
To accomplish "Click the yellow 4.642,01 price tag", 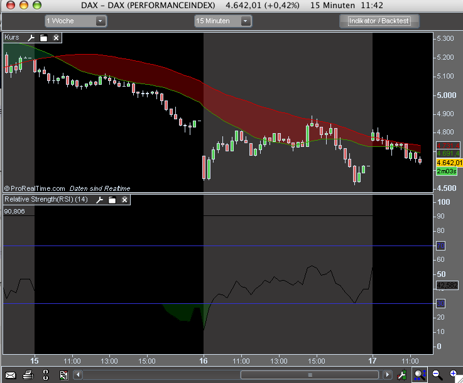I will 449,163.
